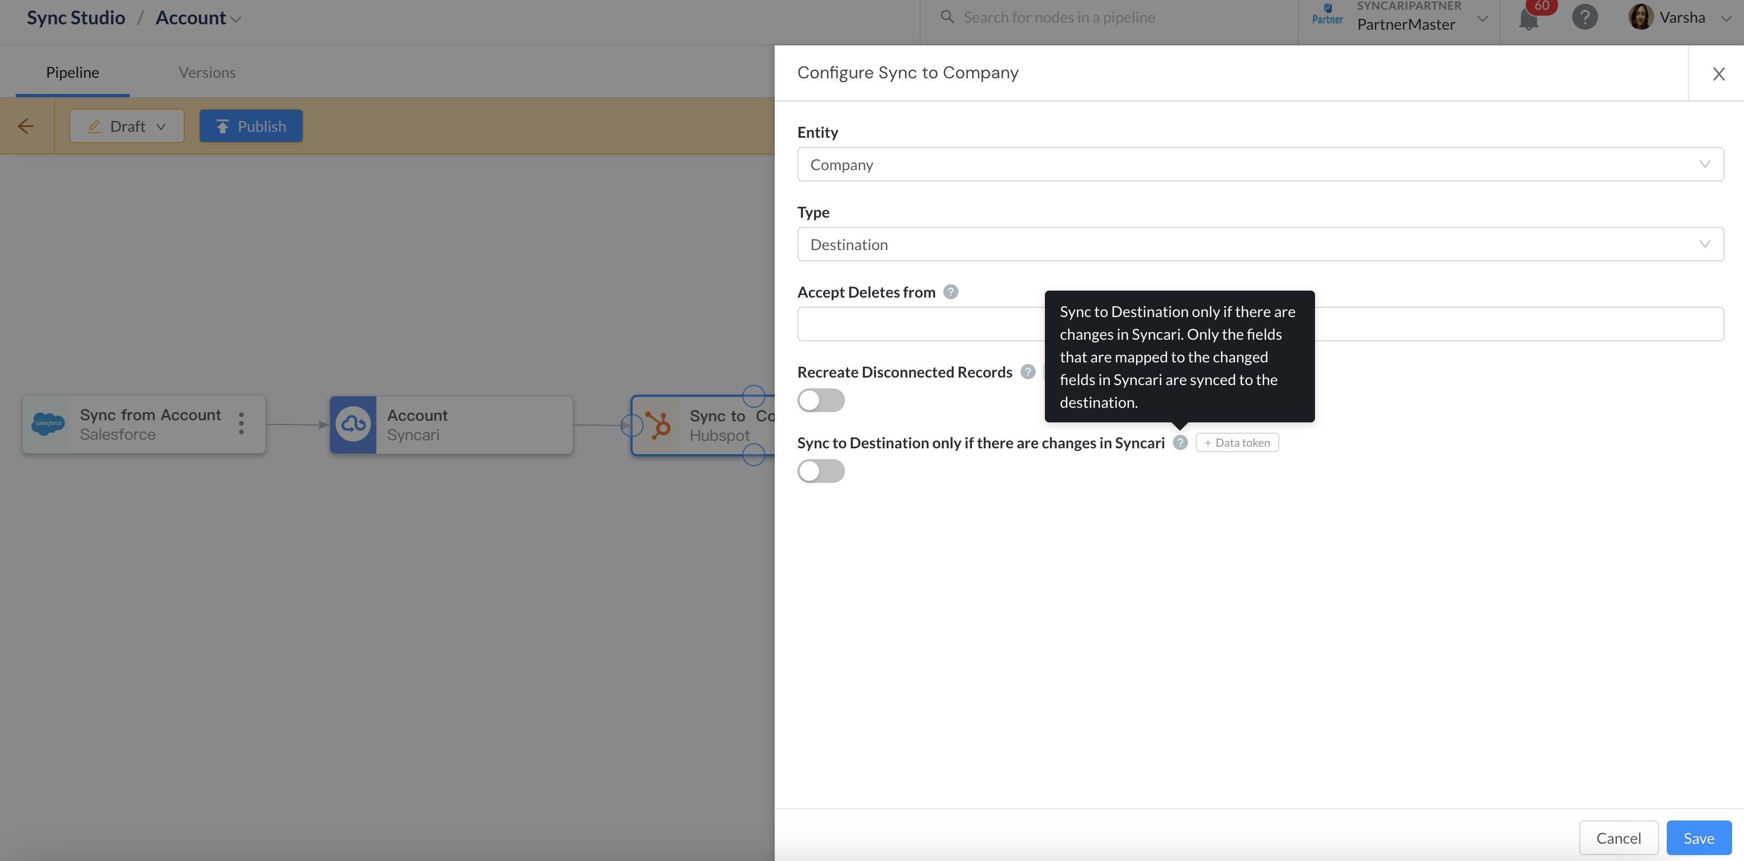Enable Sync to Destination only if changes switch

tap(821, 471)
